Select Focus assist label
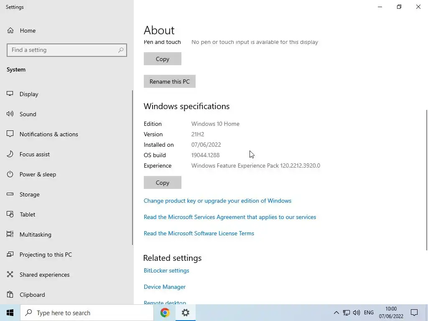 [x=35, y=154]
